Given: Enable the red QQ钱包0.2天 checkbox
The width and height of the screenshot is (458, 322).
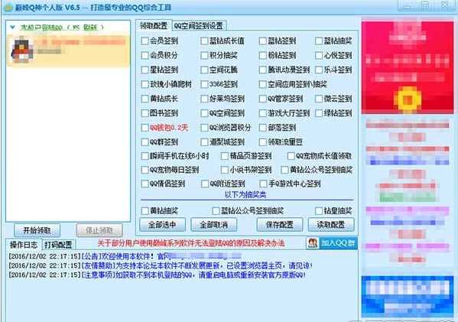Looking at the screenshot, I should pos(145,128).
